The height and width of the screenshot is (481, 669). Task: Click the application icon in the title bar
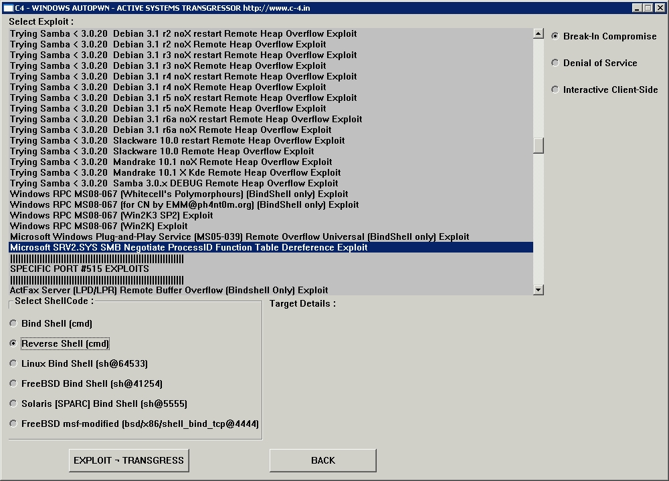[8, 7]
